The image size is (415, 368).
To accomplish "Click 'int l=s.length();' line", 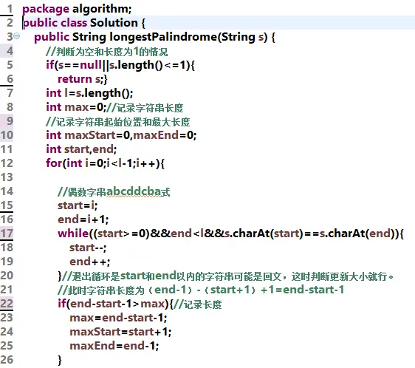I will point(89,93).
